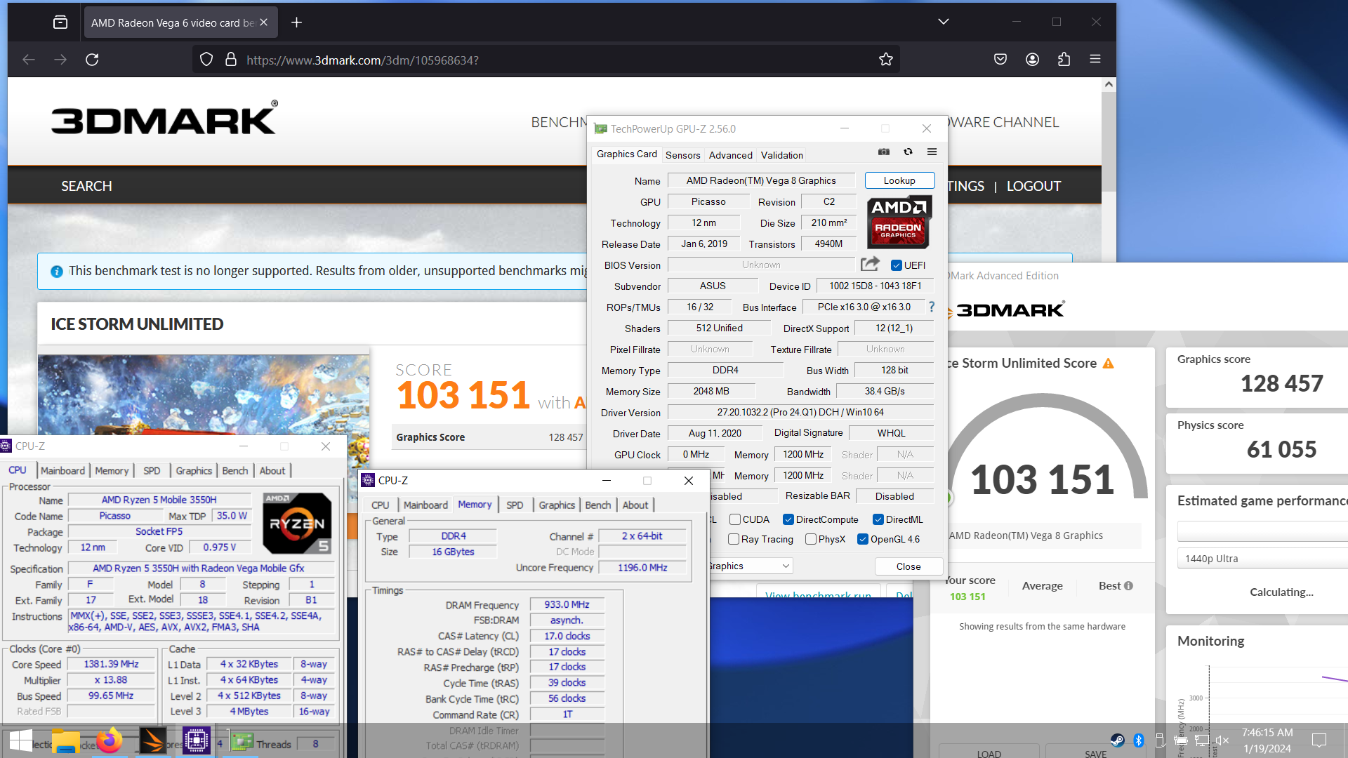1348x758 pixels.
Task: Click the Firefox back arrow
Action: [x=29, y=60]
